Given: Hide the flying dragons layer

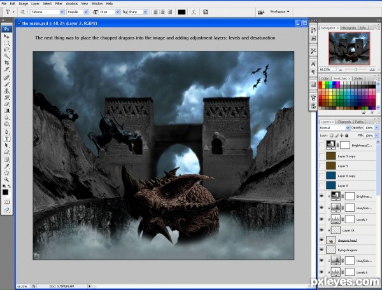Looking at the screenshot, I should [x=322, y=250].
